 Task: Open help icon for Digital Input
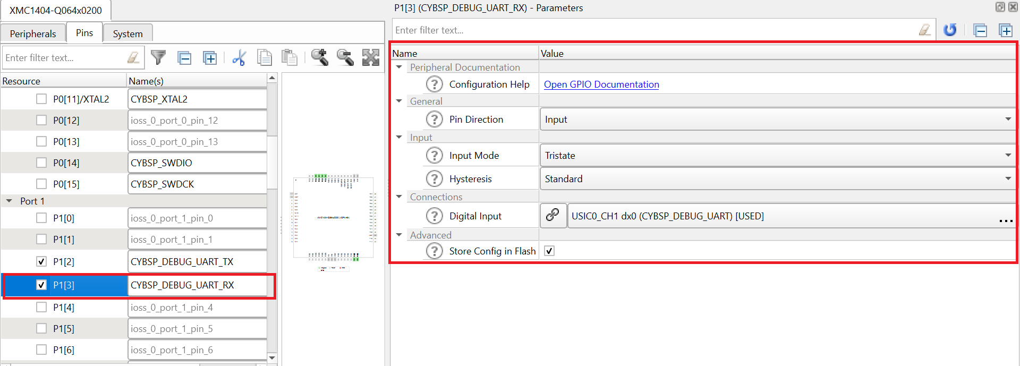coord(435,216)
